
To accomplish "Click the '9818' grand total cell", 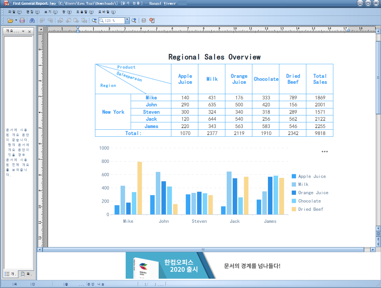I will 320,133.
